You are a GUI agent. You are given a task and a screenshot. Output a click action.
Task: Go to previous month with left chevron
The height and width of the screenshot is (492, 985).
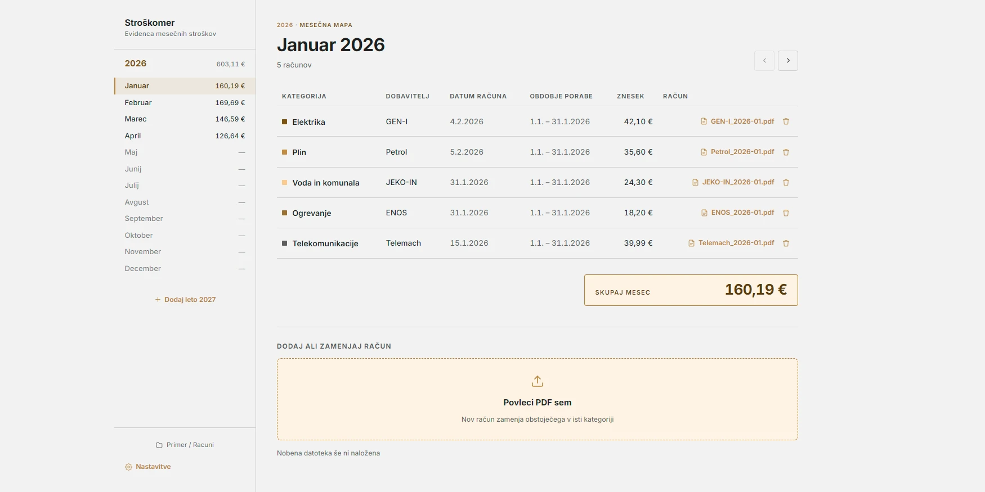pyautogui.click(x=764, y=61)
